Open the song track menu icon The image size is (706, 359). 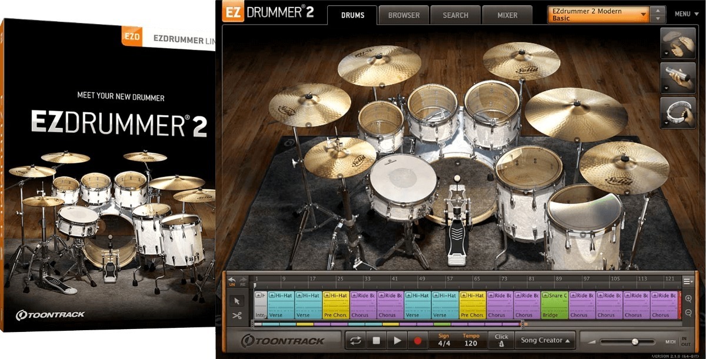(688, 281)
